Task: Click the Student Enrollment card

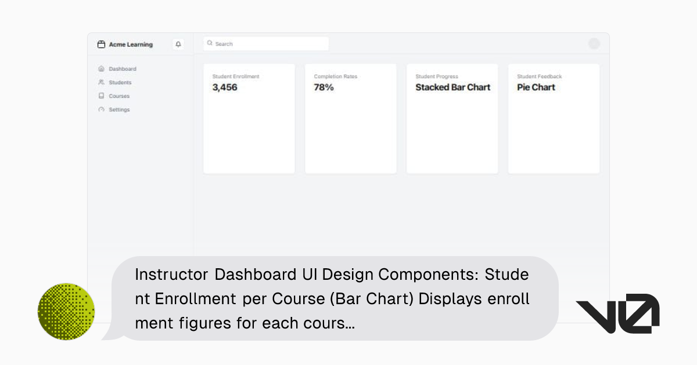Action: (249, 118)
